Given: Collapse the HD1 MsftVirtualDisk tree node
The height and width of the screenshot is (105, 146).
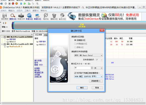Looking at the screenshot, I should pos(2,44).
